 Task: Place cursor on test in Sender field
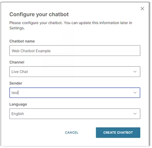click(x=15, y=93)
